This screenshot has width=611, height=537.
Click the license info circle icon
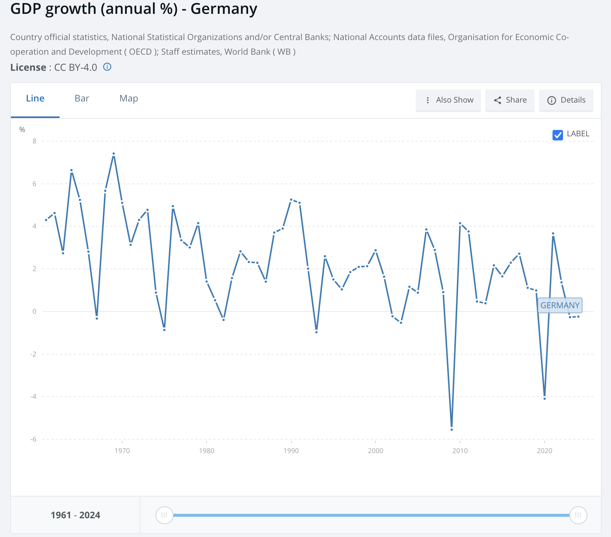pyautogui.click(x=107, y=67)
